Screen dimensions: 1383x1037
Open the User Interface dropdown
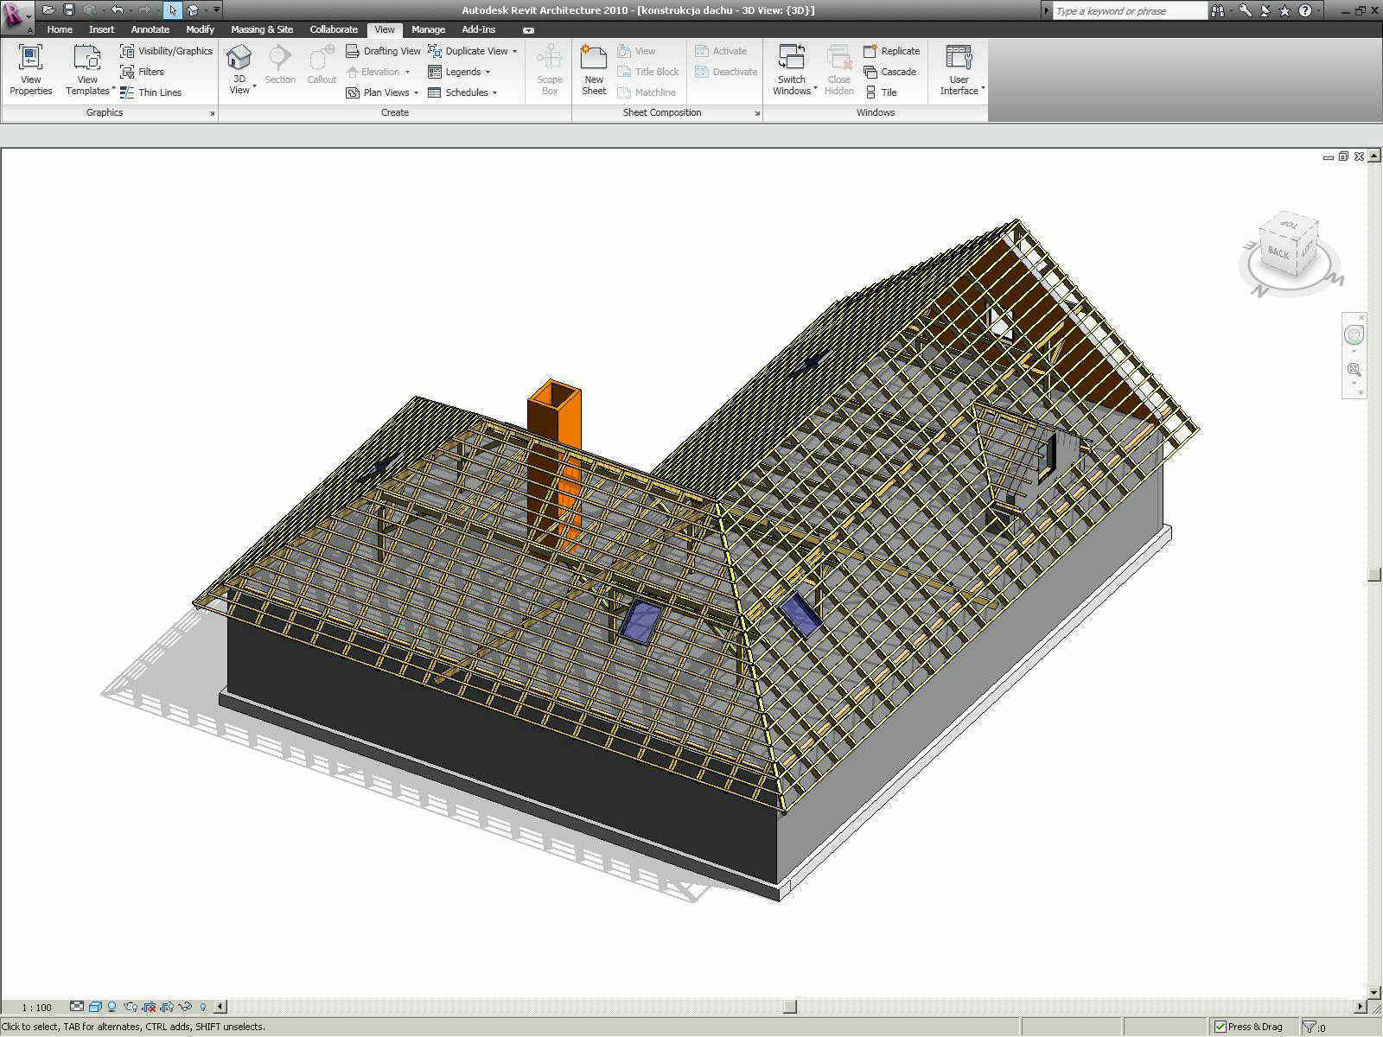pyautogui.click(x=959, y=69)
